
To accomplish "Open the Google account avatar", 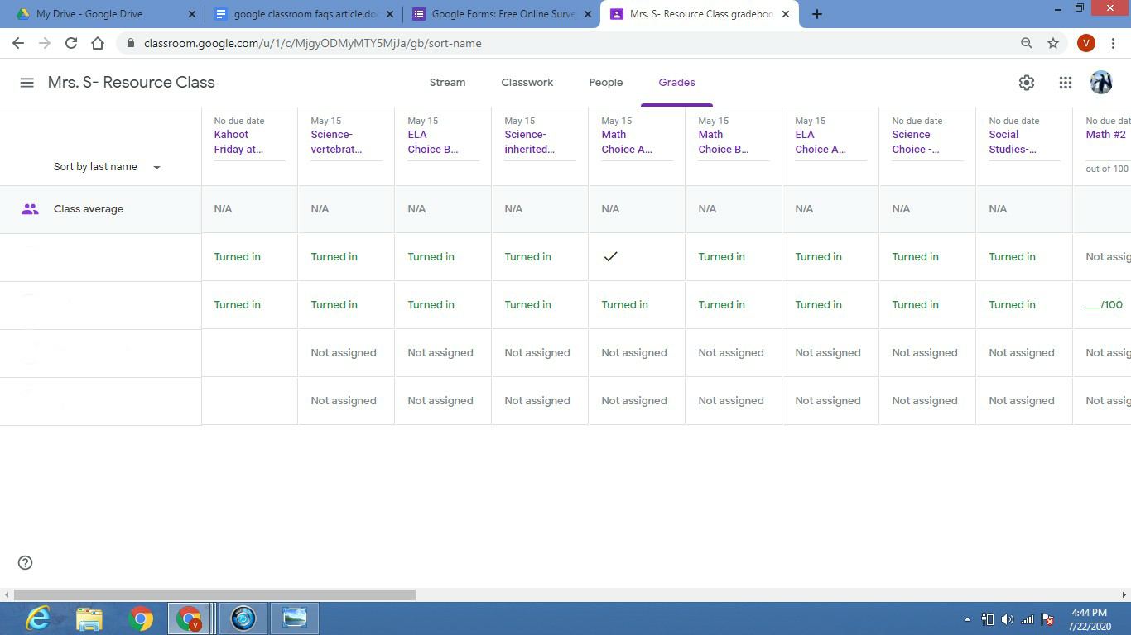I will point(1101,83).
